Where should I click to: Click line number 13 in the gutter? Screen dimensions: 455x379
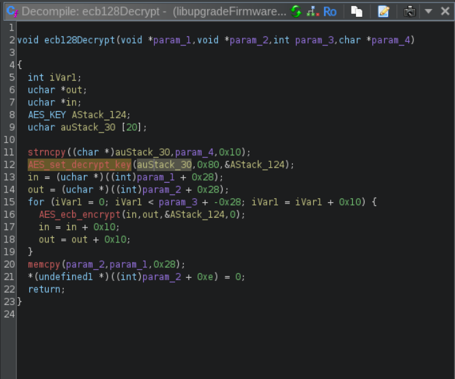[x=9, y=177]
